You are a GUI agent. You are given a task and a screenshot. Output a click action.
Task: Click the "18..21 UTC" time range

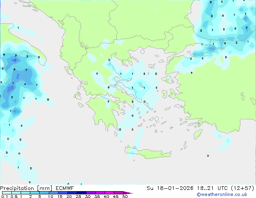click(x=212, y=188)
